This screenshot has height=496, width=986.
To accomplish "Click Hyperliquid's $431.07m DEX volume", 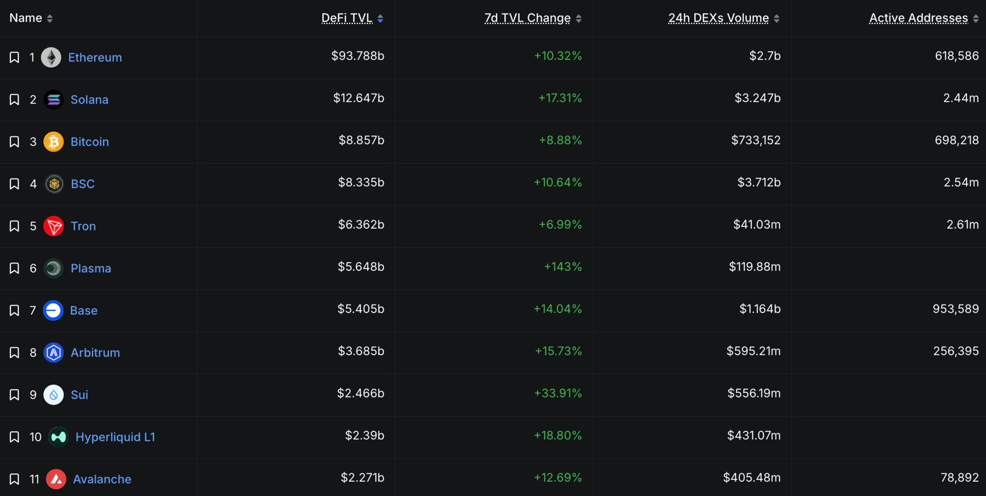I will tap(754, 435).
